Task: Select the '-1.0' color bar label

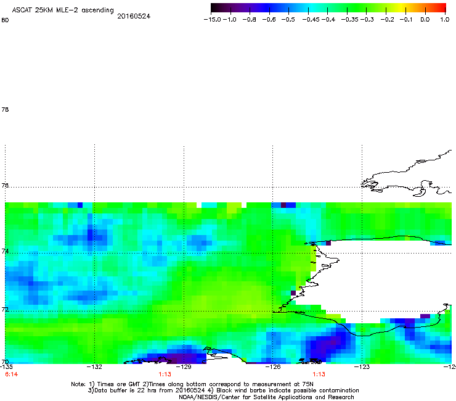Action: (230, 20)
